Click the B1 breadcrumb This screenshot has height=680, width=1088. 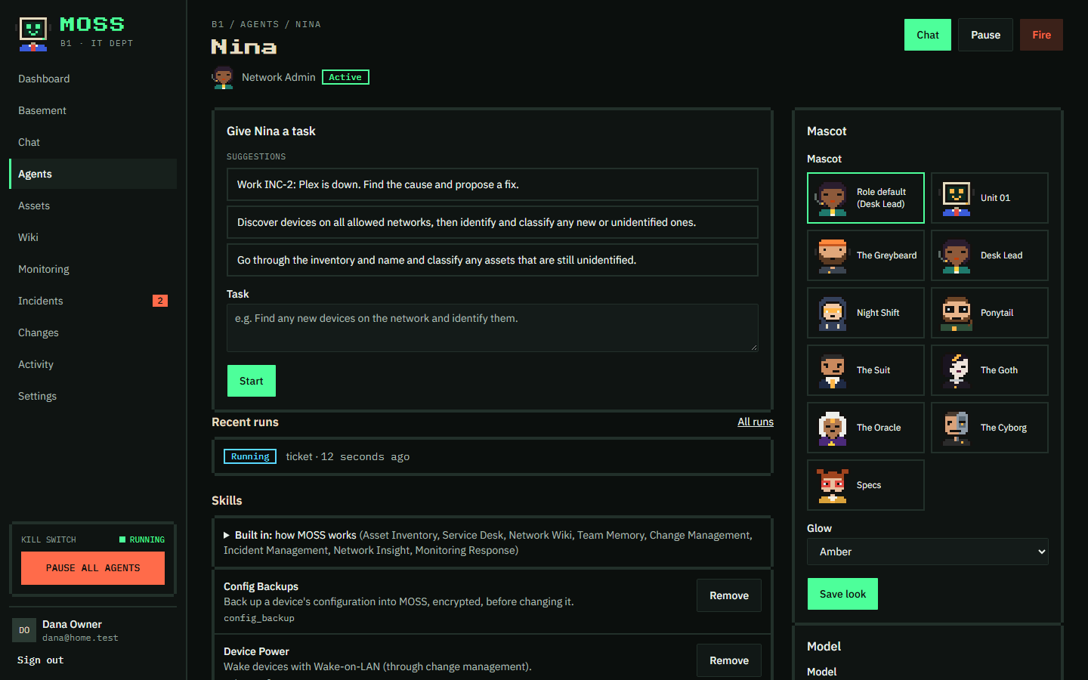tap(218, 24)
